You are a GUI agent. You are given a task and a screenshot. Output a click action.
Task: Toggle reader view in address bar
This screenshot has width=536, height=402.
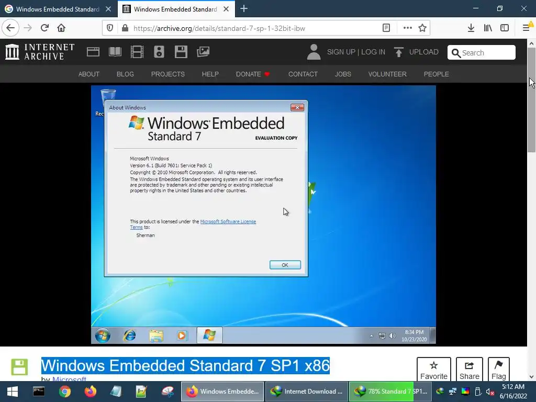click(x=386, y=28)
